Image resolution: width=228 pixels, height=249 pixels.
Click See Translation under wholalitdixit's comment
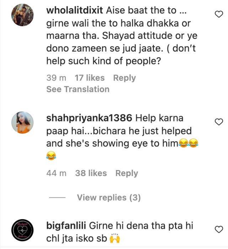(x=78, y=89)
